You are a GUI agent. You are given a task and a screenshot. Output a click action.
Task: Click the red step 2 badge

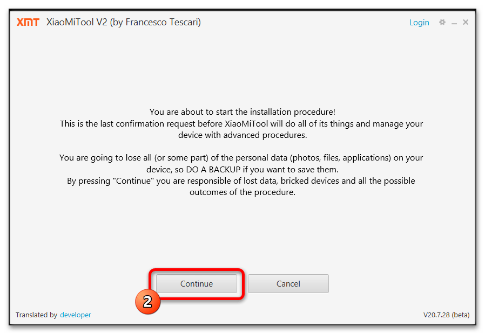tap(147, 301)
